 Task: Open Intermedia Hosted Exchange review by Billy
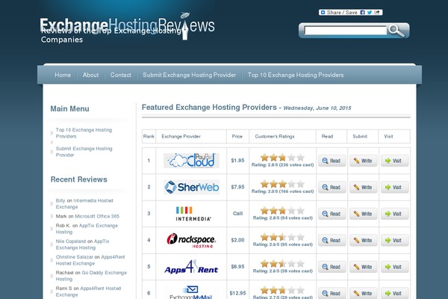tap(84, 204)
